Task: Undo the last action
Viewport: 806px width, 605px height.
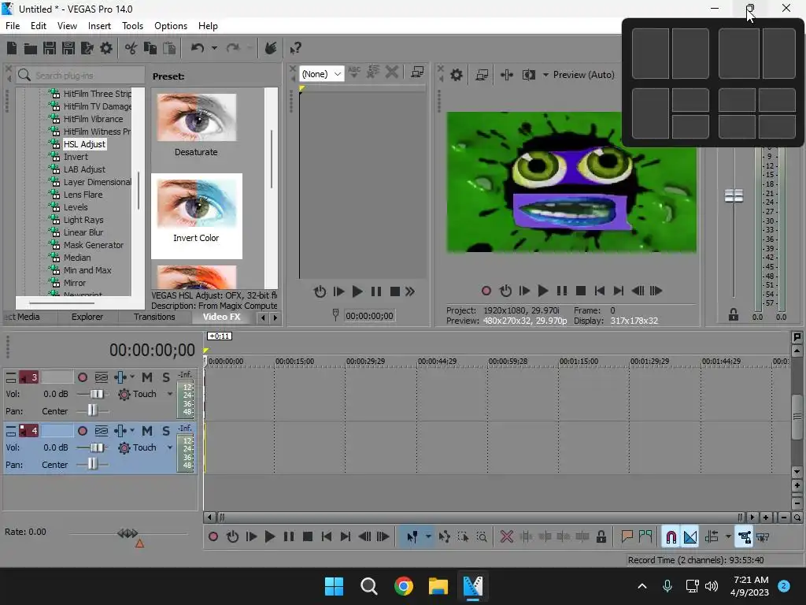Action: (x=198, y=48)
